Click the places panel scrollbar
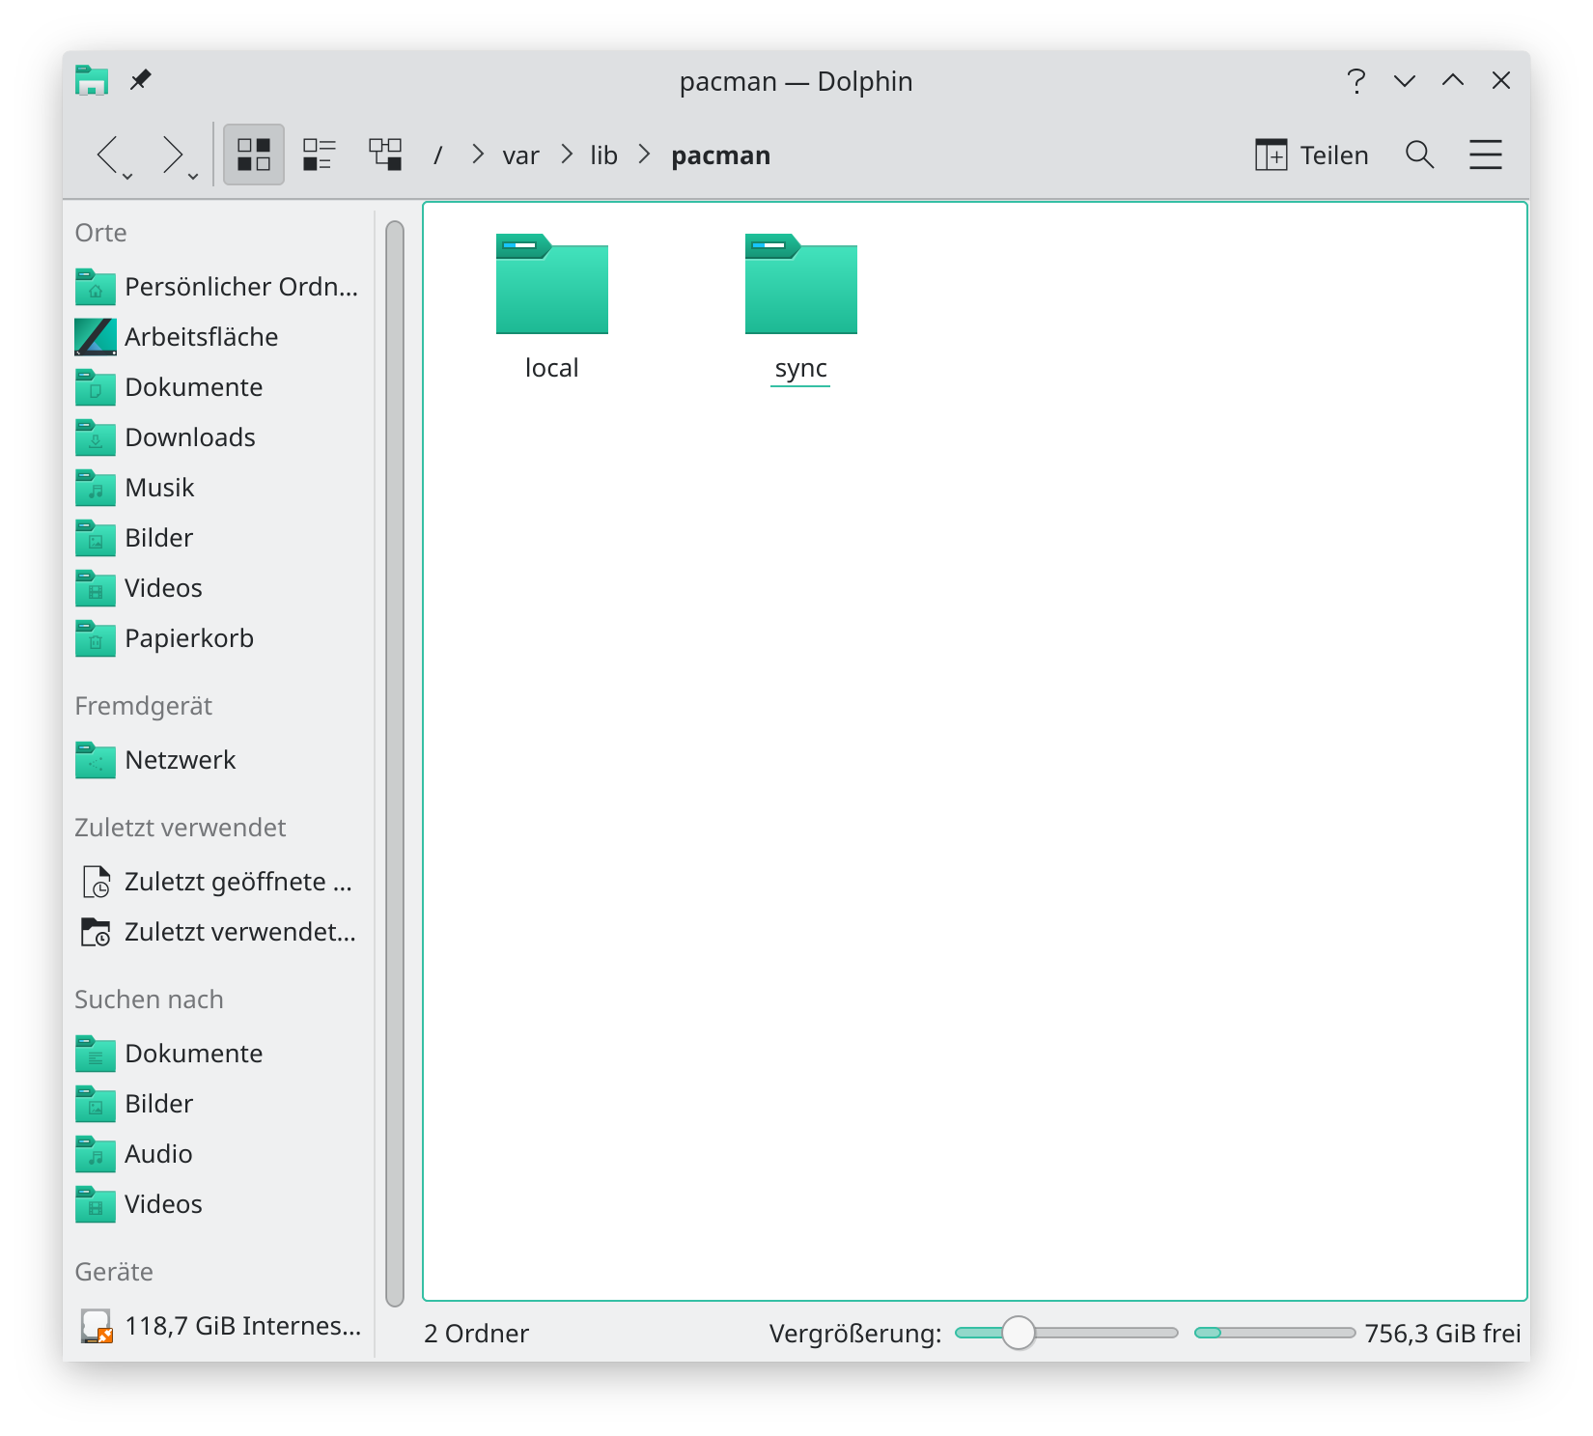1593x1436 pixels. [x=395, y=763]
